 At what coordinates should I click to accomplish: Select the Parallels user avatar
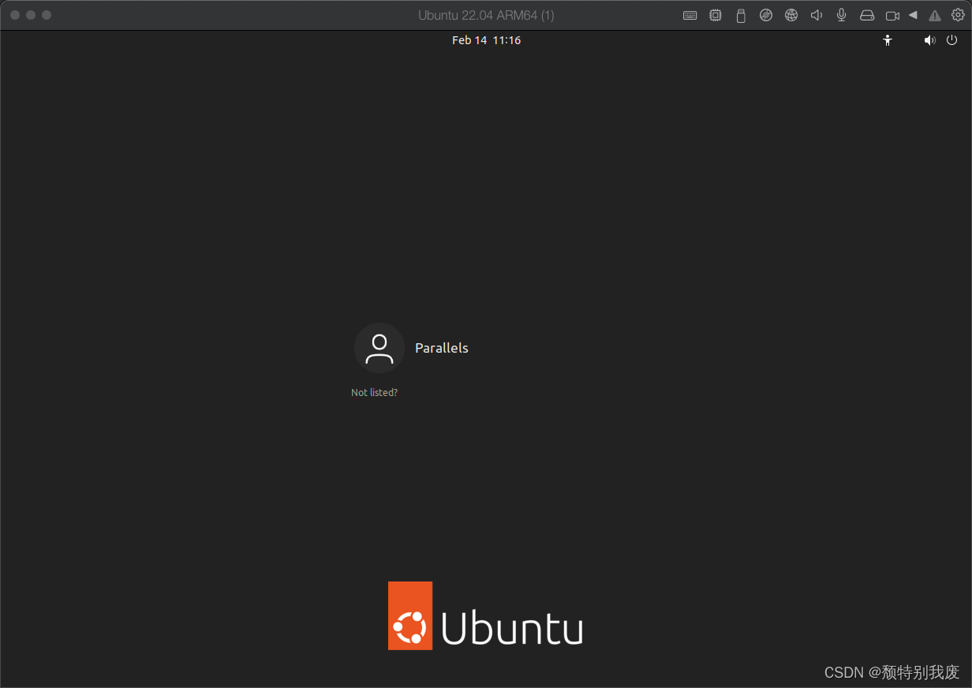379,348
